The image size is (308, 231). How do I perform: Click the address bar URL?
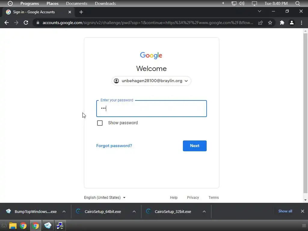(x=148, y=23)
